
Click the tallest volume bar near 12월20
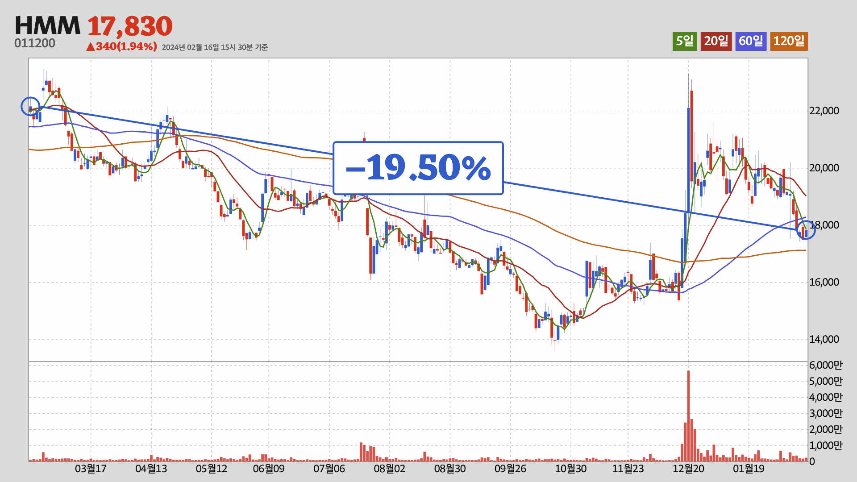pos(688,416)
